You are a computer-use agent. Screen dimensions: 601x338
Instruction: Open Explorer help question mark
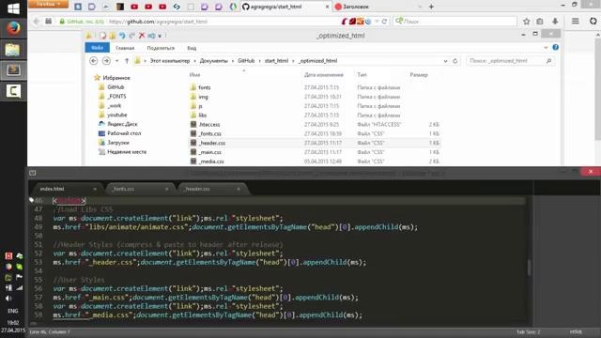555,48
